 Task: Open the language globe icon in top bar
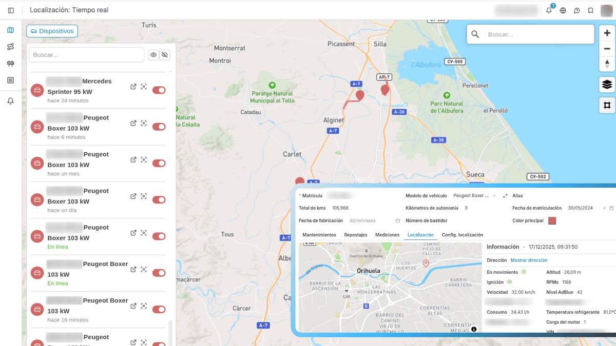(x=563, y=10)
